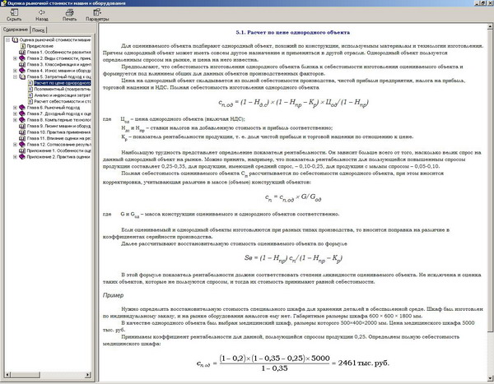Open Глава 10. Практика применения topic
The width and height of the screenshot is (494, 384).
pyautogui.click(x=59, y=132)
